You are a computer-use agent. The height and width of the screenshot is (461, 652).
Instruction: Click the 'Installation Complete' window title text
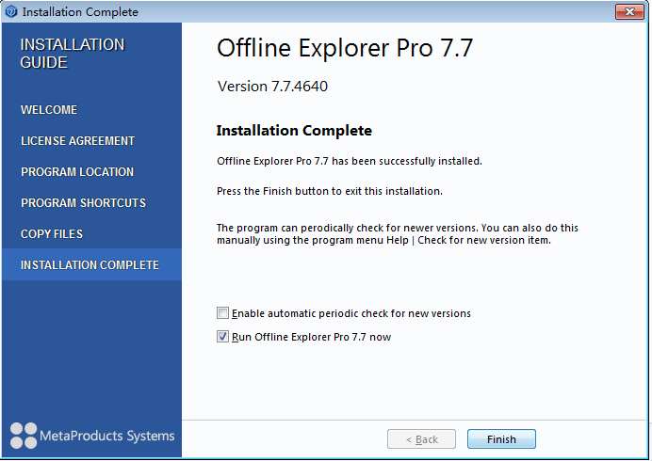pos(80,12)
